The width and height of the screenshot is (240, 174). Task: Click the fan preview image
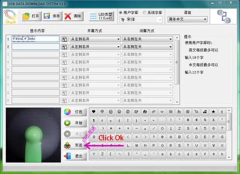(x=33, y=135)
